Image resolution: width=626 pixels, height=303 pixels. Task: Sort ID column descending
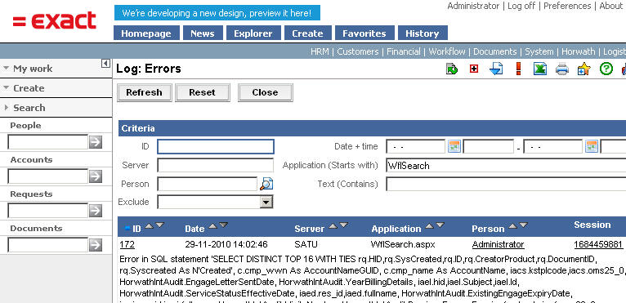pyautogui.click(x=159, y=225)
